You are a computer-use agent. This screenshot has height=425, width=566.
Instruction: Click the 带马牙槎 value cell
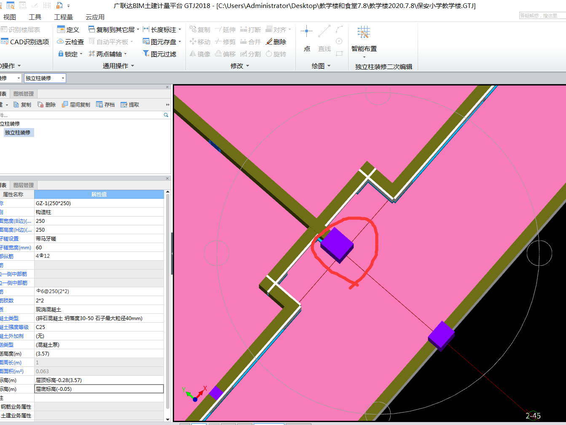[99, 238]
